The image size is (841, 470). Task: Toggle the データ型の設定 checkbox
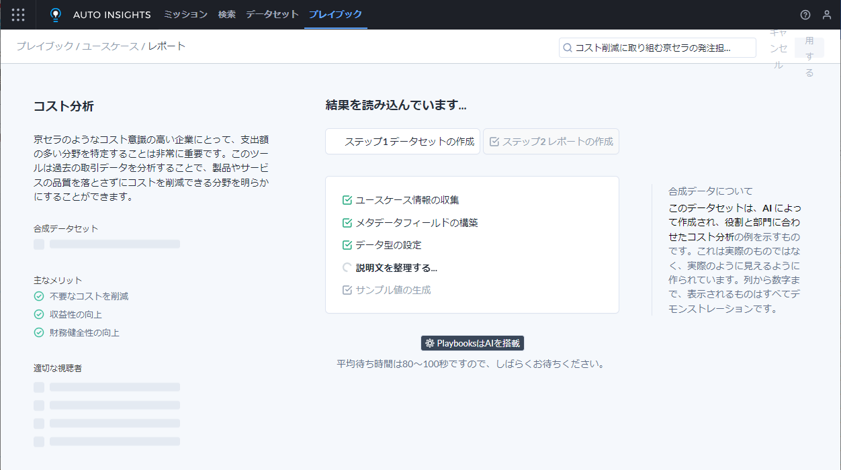(347, 245)
